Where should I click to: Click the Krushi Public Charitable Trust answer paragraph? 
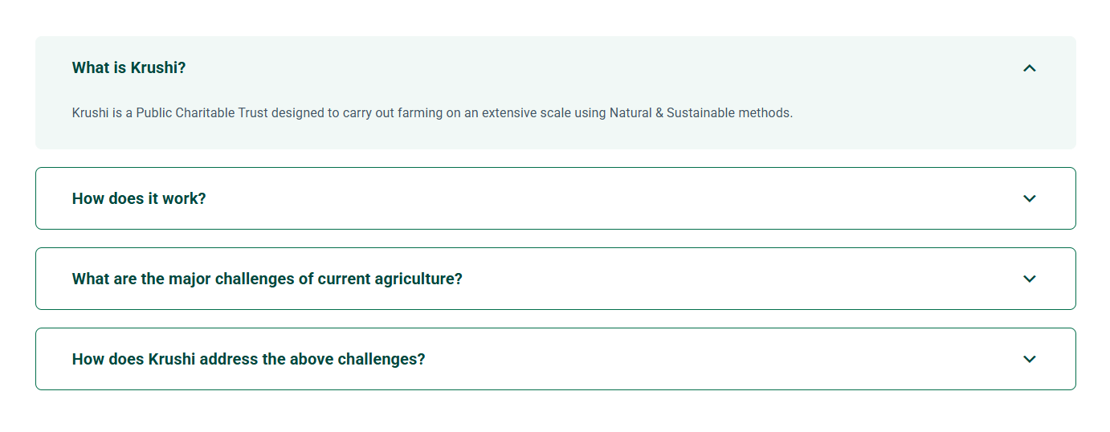(x=432, y=113)
